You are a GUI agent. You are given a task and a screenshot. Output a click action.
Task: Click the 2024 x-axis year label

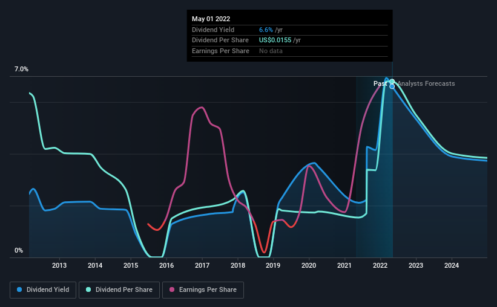pos(452,265)
